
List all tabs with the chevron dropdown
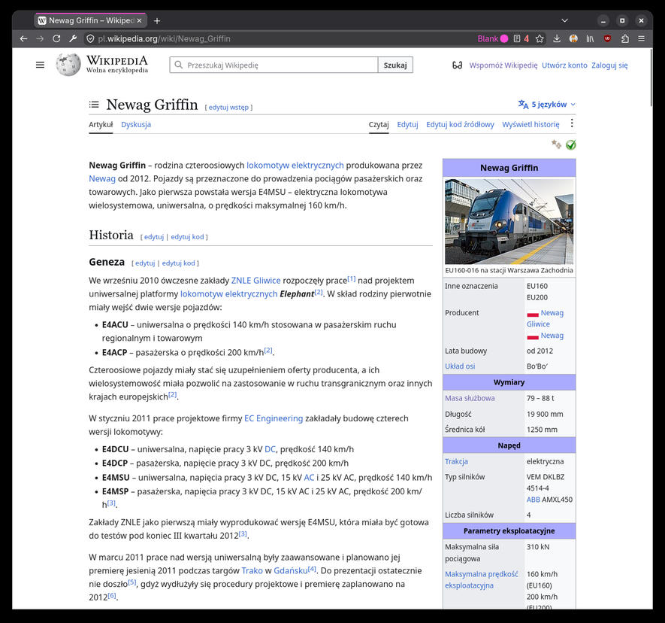coord(564,20)
